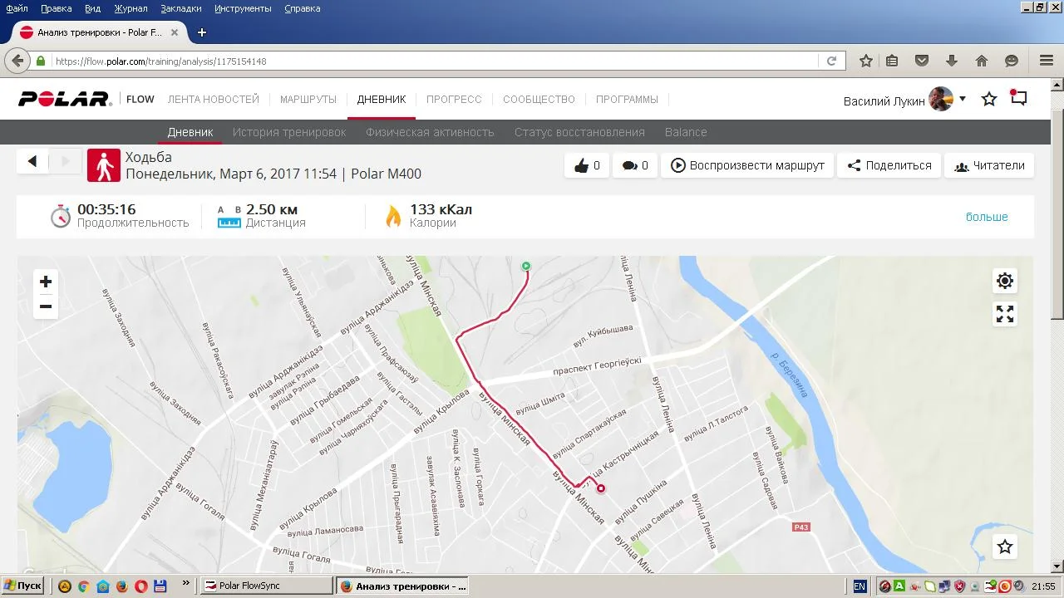Image resolution: width=1064 pixels, height=598 pixels.
Task: Zoom in on the map
Action: pos(46,282)
